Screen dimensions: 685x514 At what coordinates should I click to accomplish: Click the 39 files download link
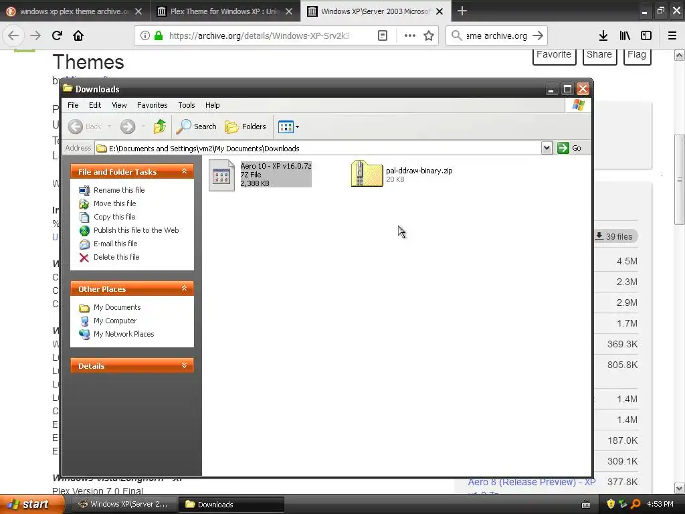[x=614, y=236]
